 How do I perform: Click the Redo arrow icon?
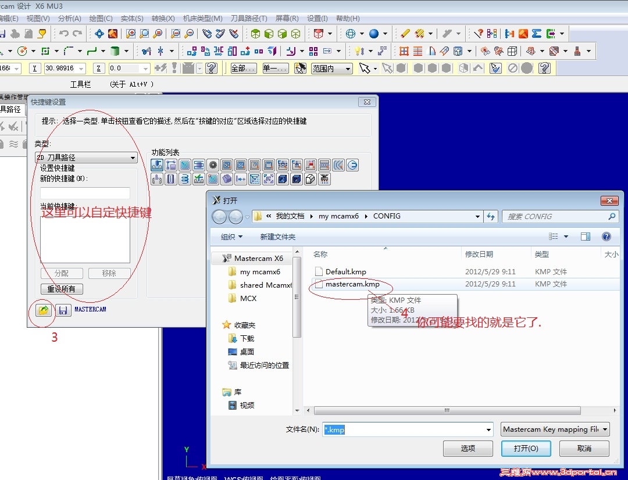[x=77, y=34]
